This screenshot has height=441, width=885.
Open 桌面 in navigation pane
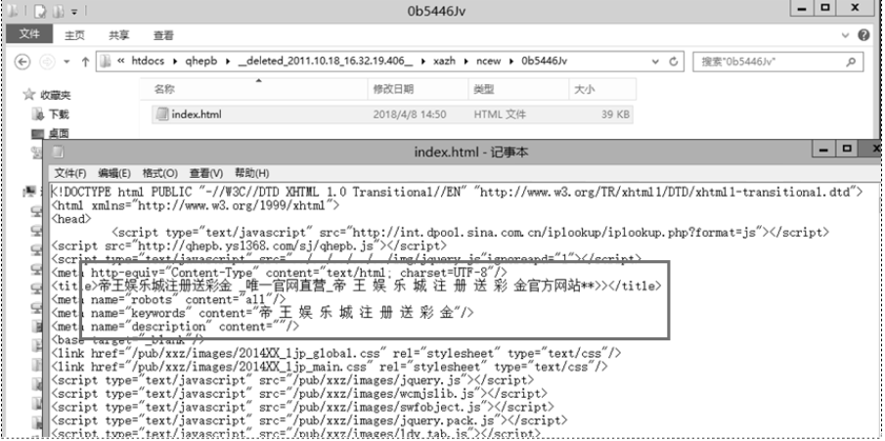click(x=59, y=134)
